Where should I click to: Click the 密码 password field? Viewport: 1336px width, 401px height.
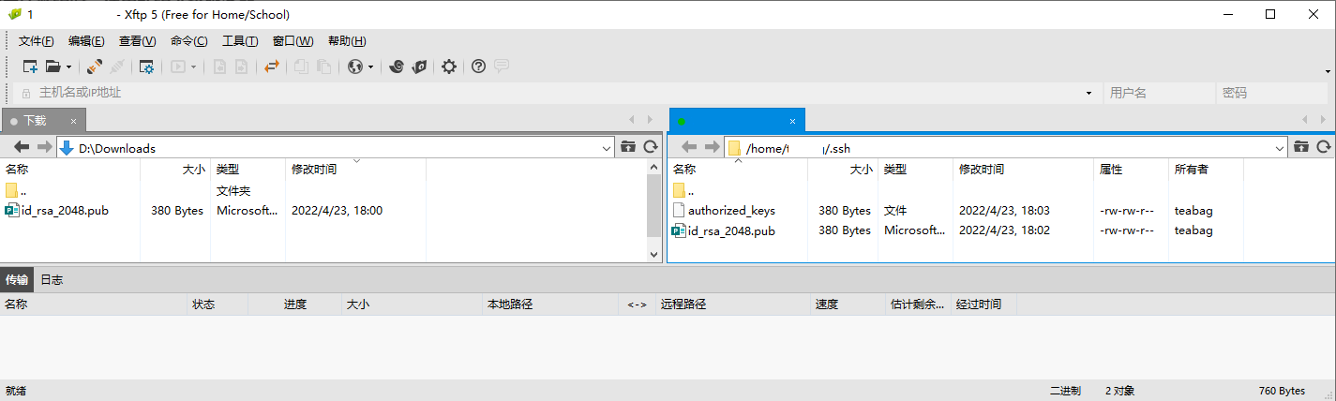tap(1273, 93)
